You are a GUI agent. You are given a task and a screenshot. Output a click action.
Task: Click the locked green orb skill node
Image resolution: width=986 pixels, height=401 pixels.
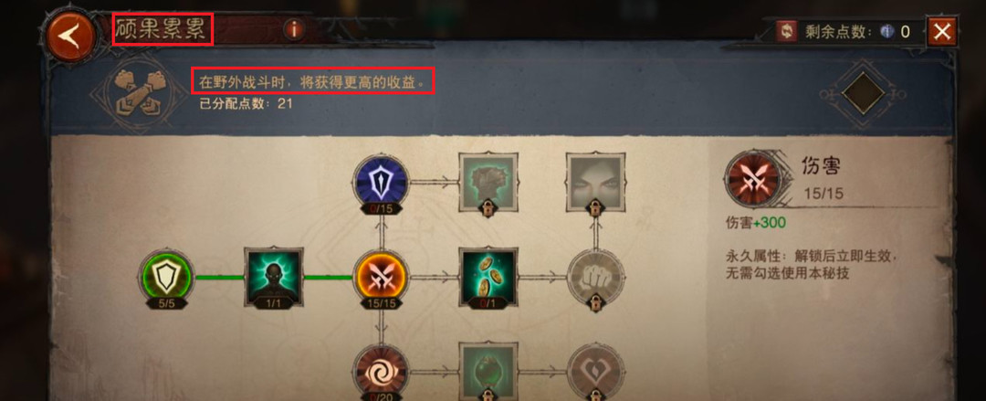488,371
